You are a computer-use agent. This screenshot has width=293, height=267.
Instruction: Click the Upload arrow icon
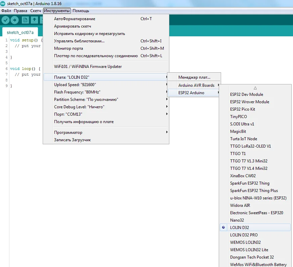click(14, 20)
